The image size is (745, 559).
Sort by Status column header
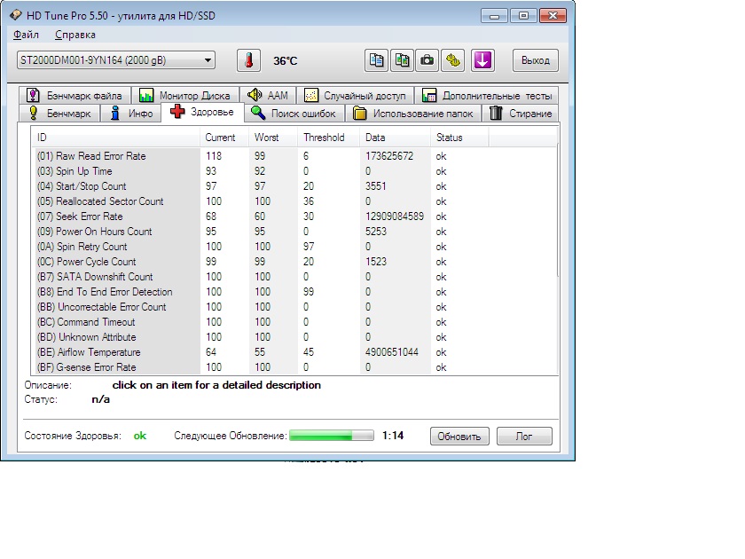point(459,138)
